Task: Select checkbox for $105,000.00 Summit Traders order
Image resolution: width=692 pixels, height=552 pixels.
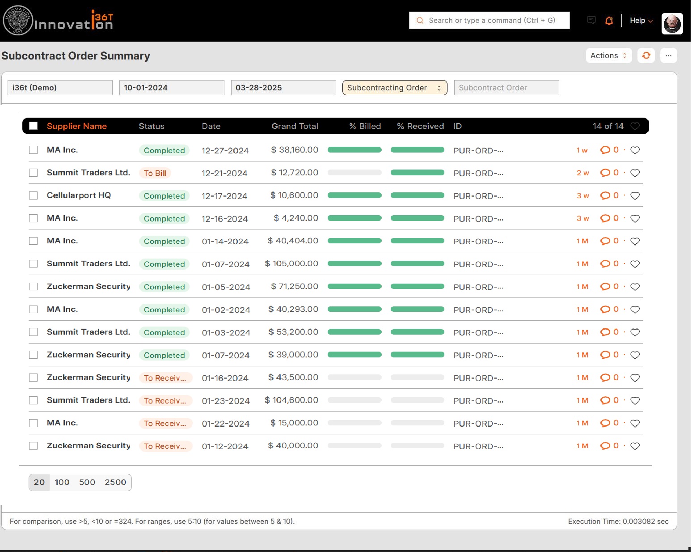Action: pos(34,264)
